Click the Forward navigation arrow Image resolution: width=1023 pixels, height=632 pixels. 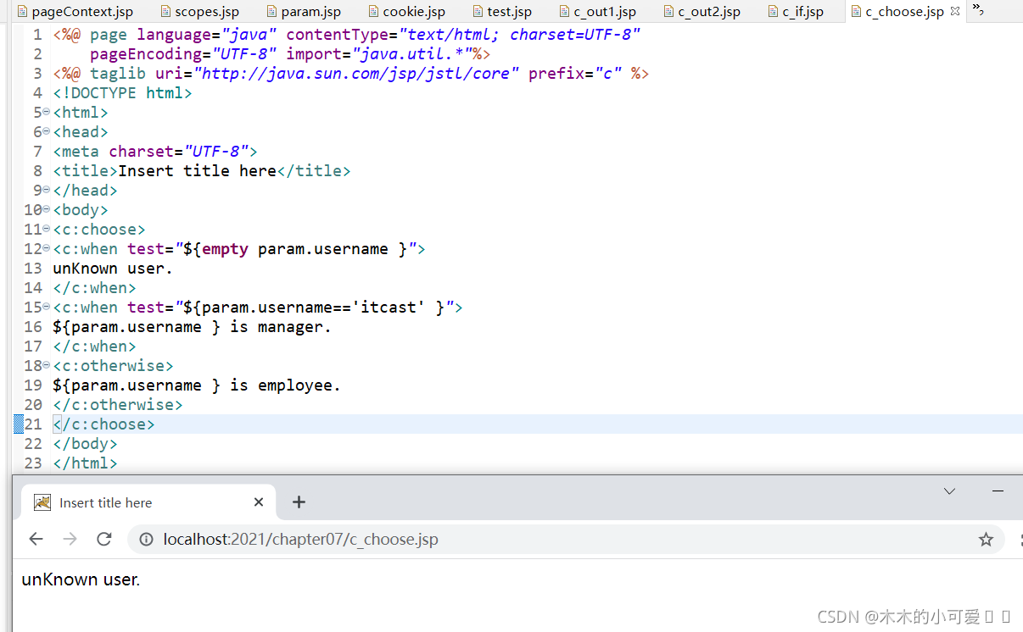pos(69,539)
